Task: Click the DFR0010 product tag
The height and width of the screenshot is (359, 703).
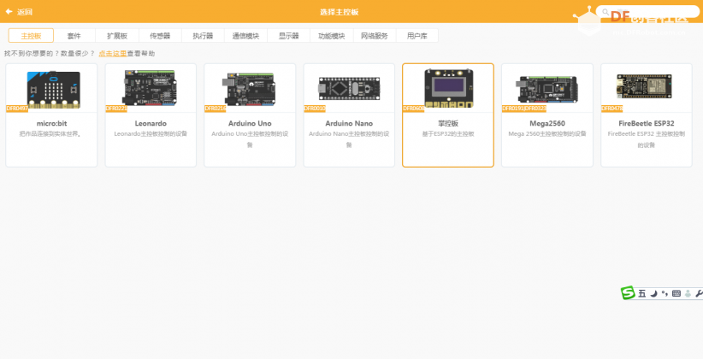Action: [315, 109]
